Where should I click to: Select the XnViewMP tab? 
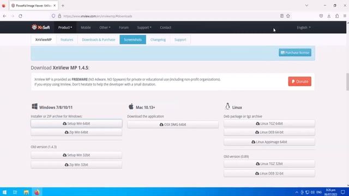[44, 40]
